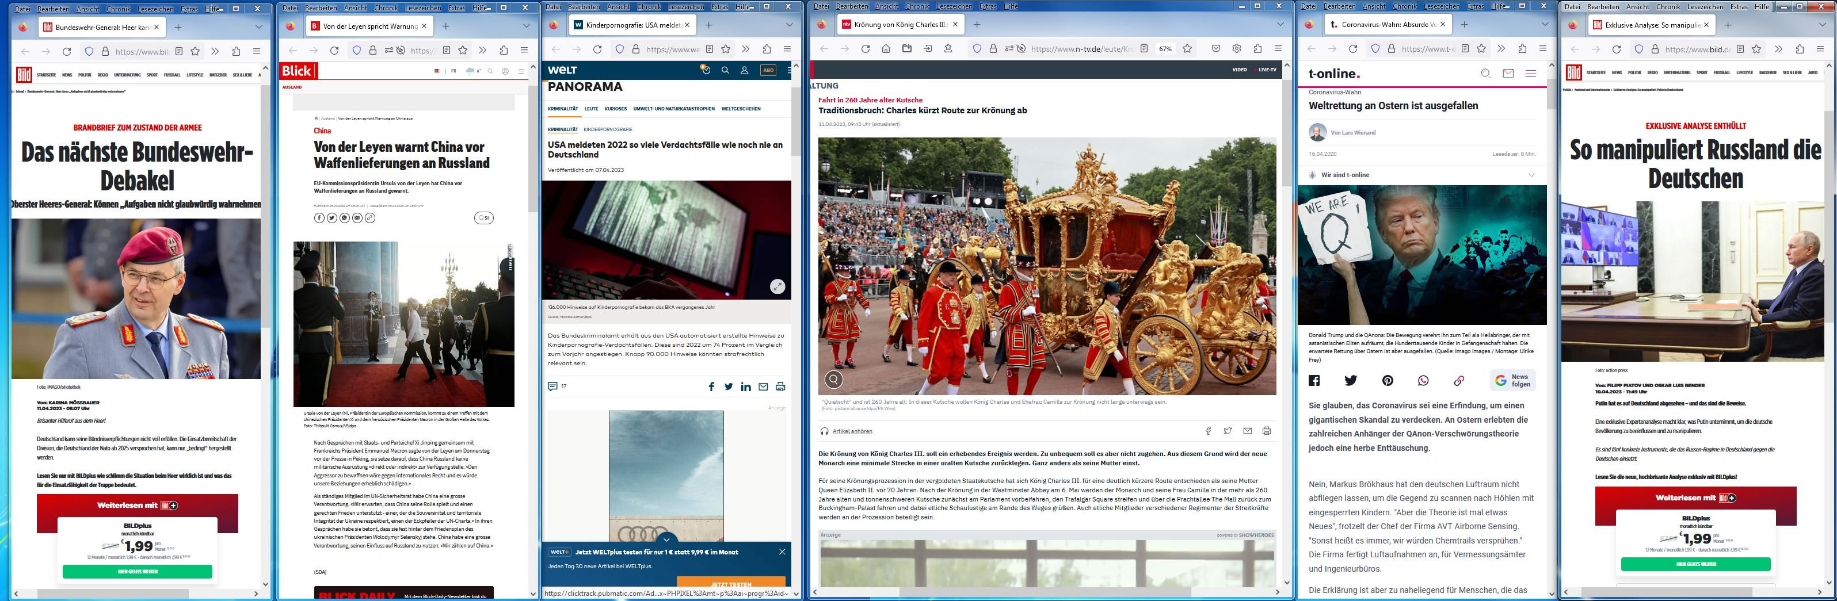Open the search icon in the WELT header

point(725,70)
